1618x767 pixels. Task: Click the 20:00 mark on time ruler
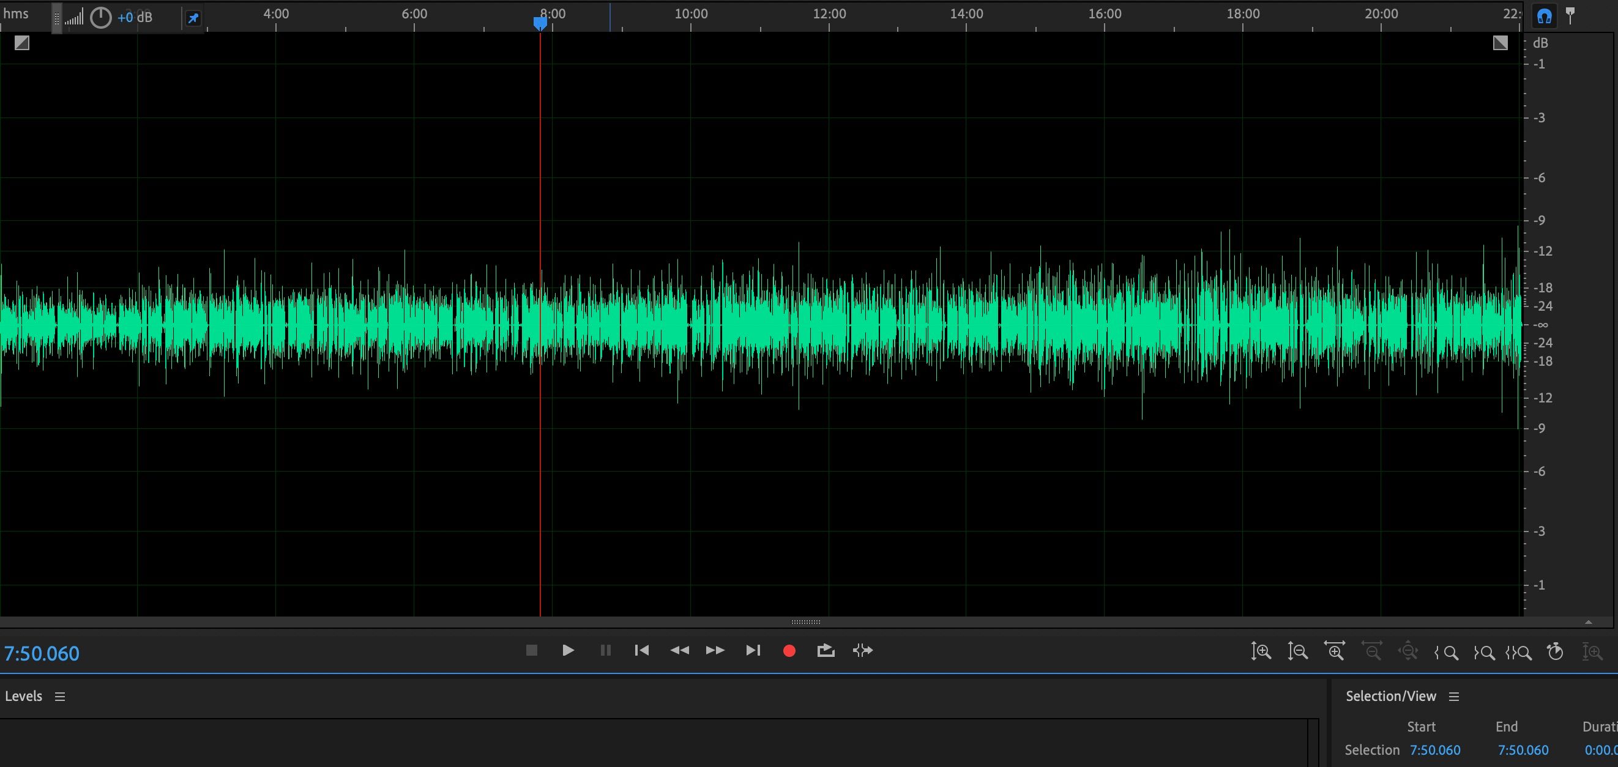click(x=1381, y=14)
